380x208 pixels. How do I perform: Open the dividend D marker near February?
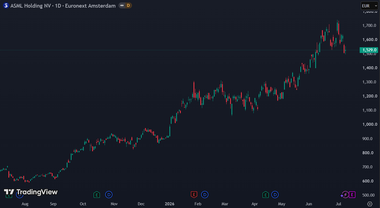(205, 194)
